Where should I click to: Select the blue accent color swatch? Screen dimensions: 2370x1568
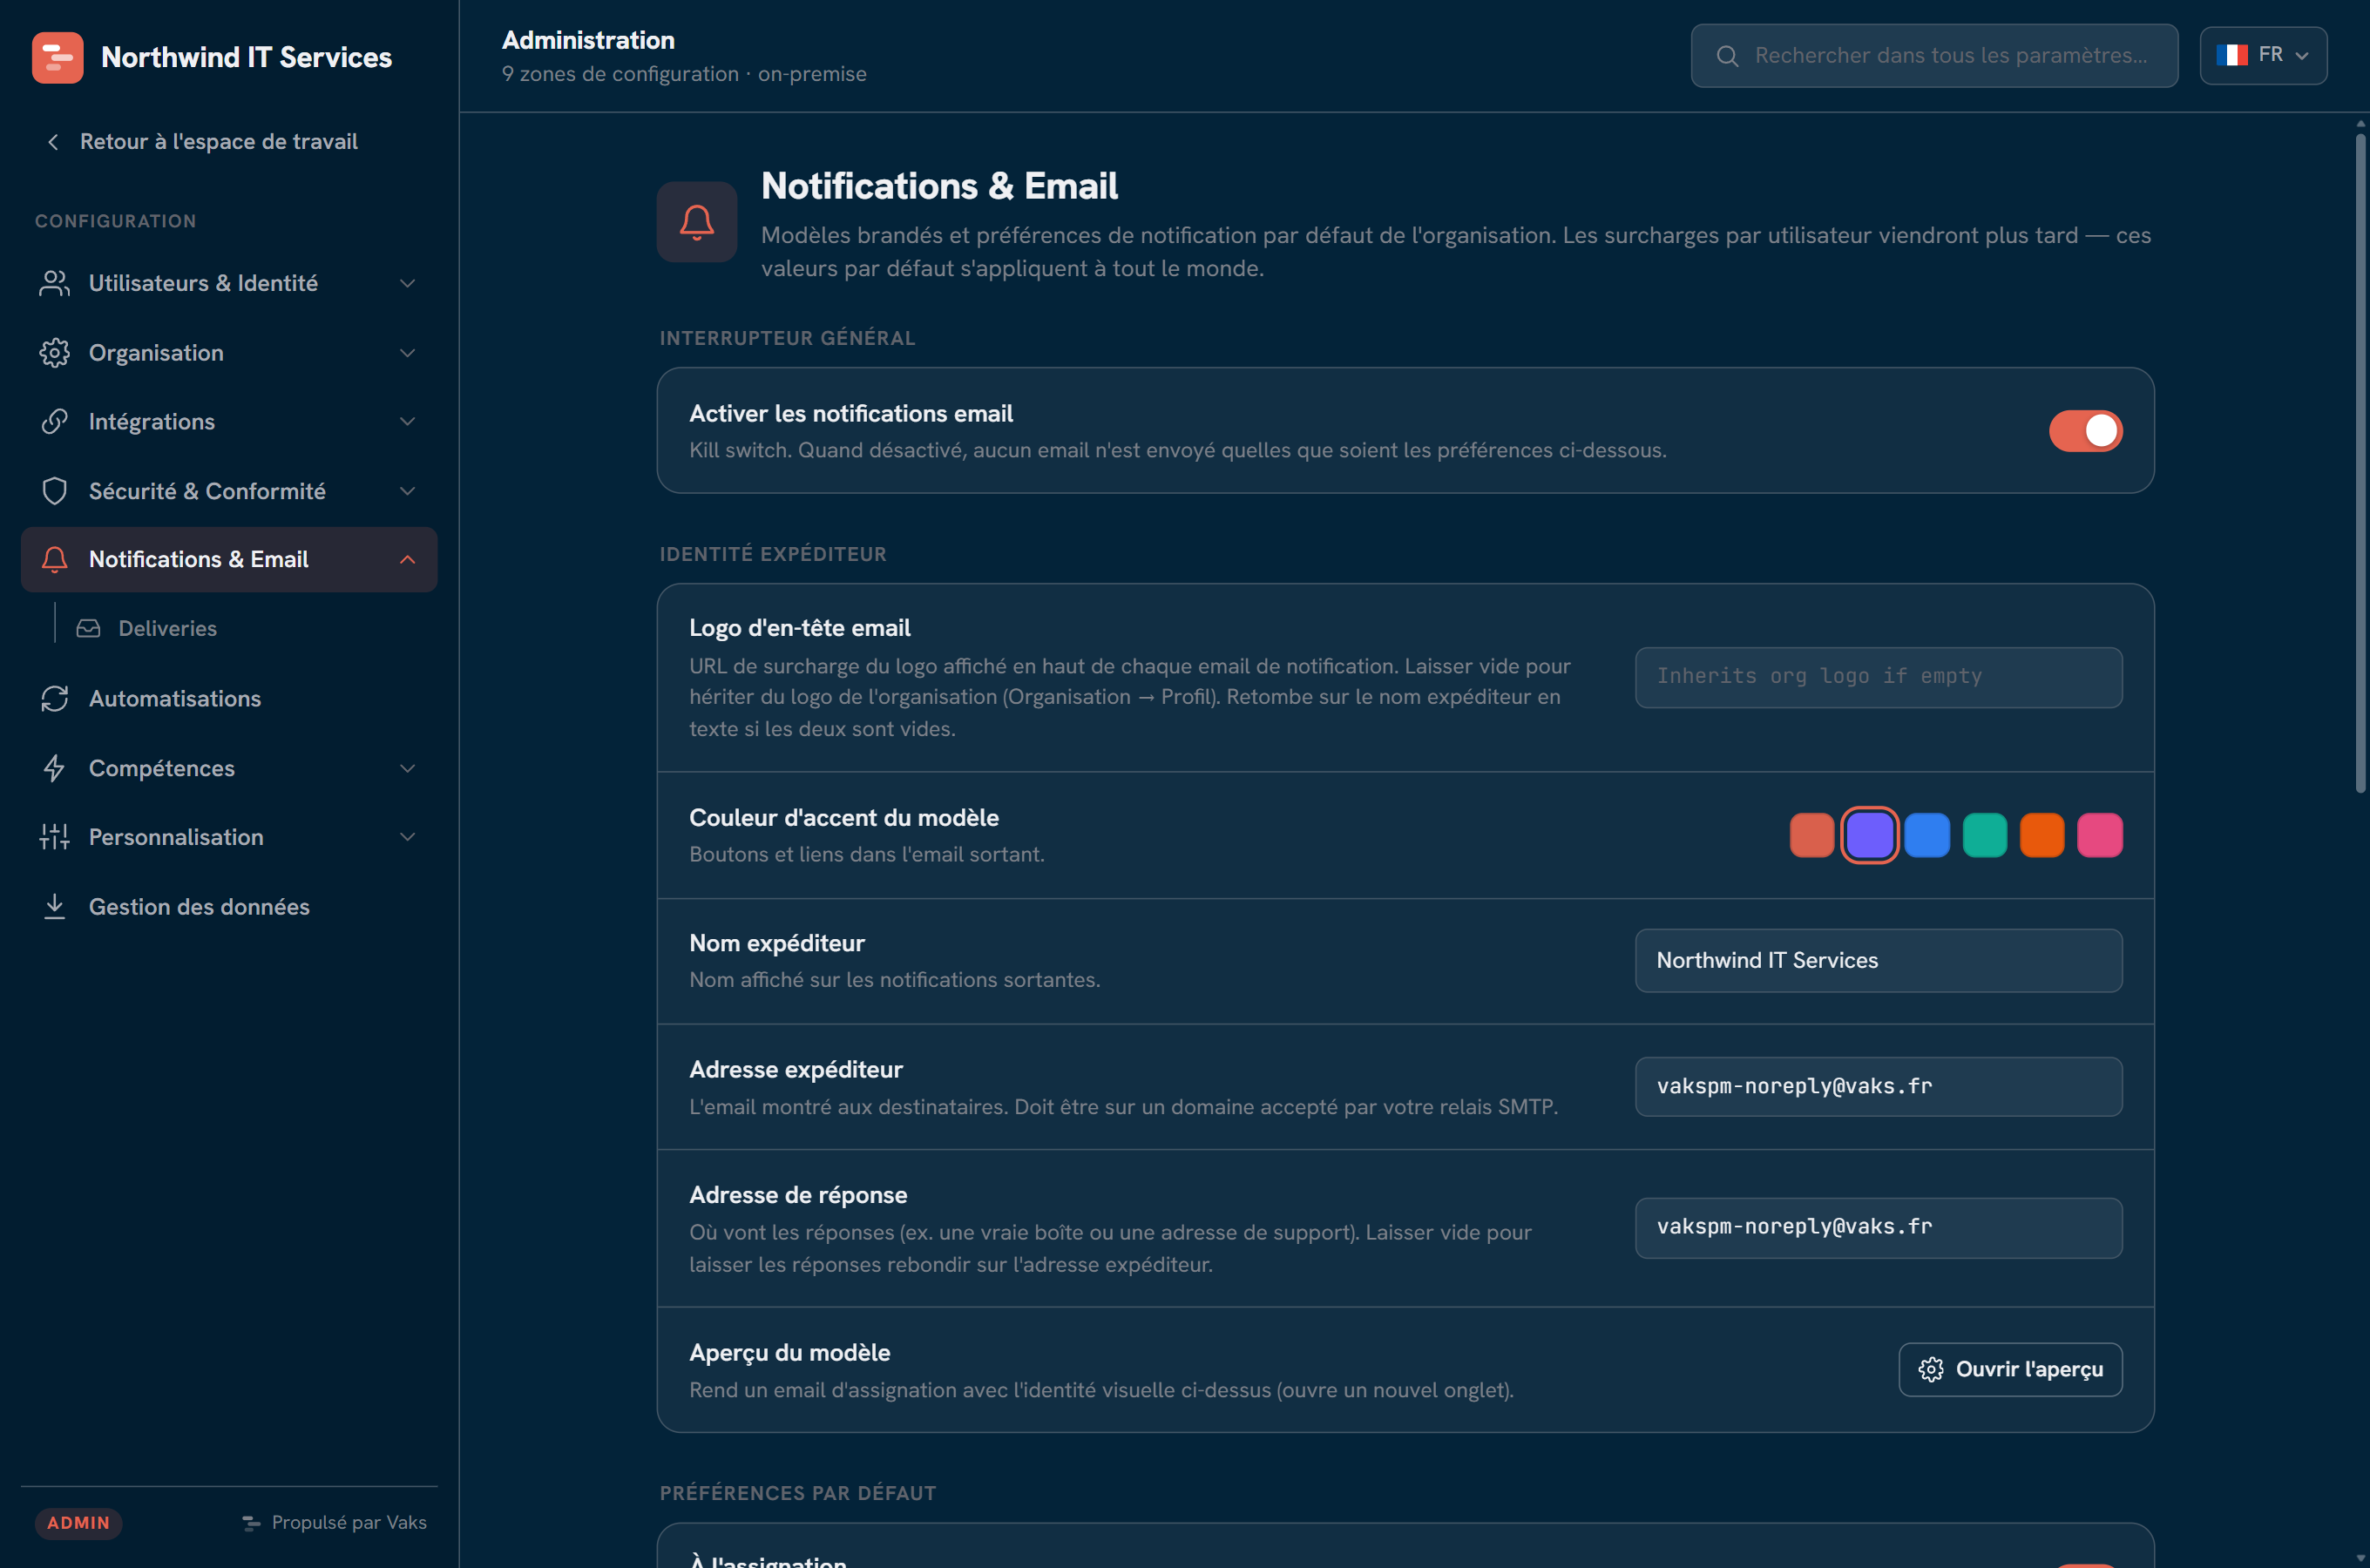[1926, 835]
